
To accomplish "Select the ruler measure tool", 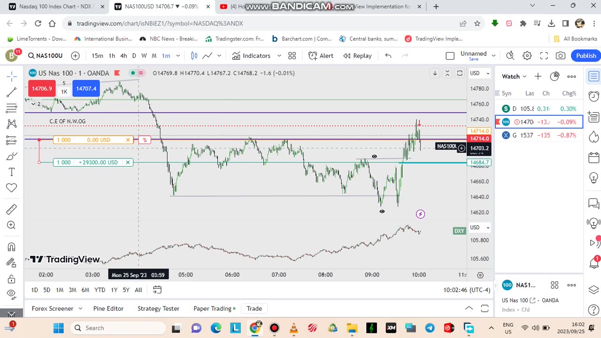I will click(12, 209).
